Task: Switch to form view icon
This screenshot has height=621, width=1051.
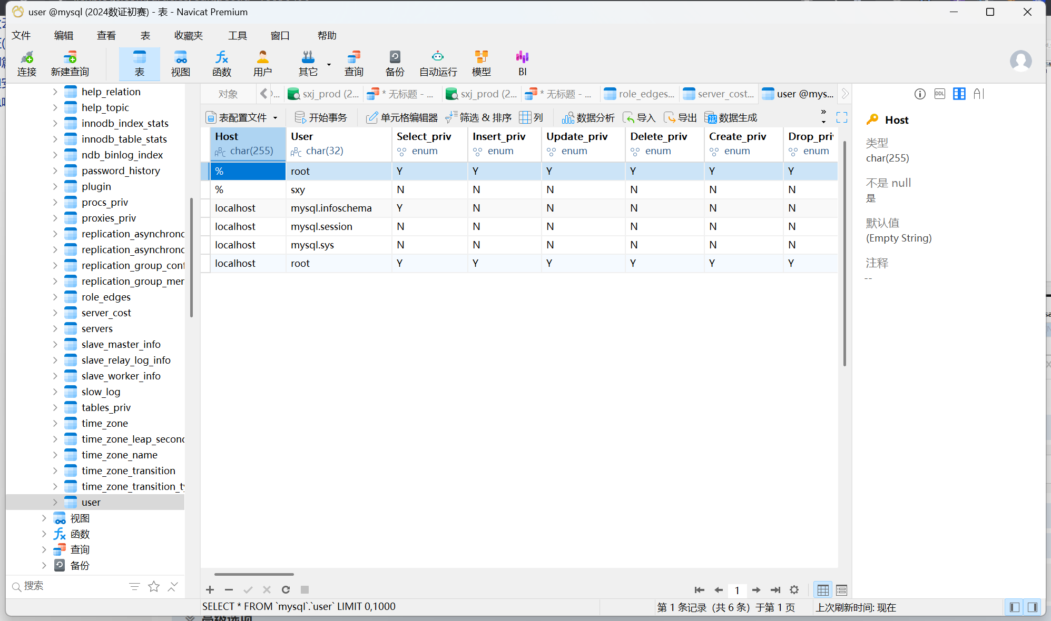Action: pyautogui.click(x=841, y=590)
